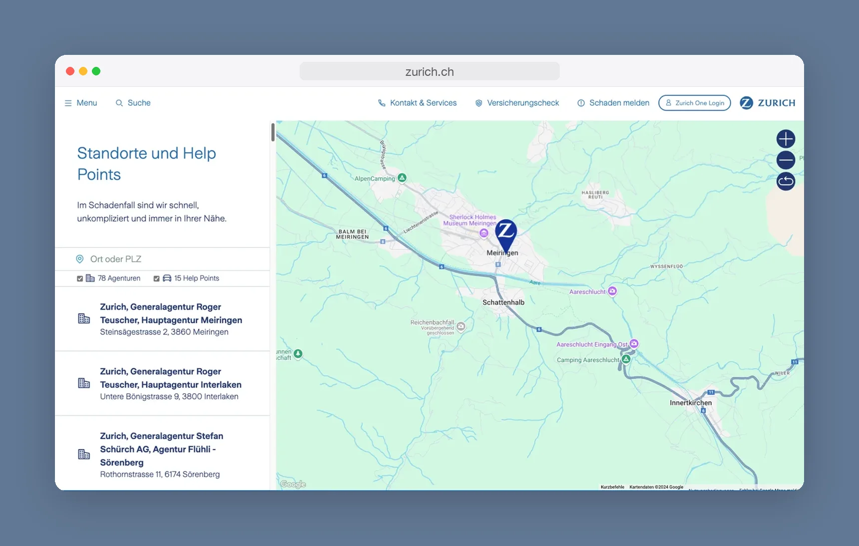859x546 pixels.
Task: Click the Schattenhalb label on map
Action: pyautogui.click(x=503, y=302)
